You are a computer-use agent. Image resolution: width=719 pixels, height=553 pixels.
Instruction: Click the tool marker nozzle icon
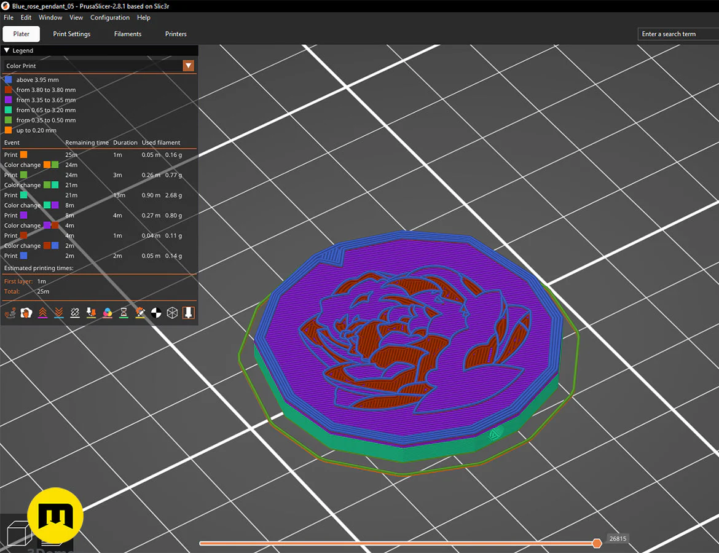[x=189, y=313]
